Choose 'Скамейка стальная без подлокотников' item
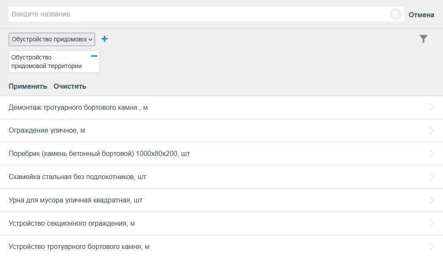Viewport: 443px width, 258px height. pos(77,177)
